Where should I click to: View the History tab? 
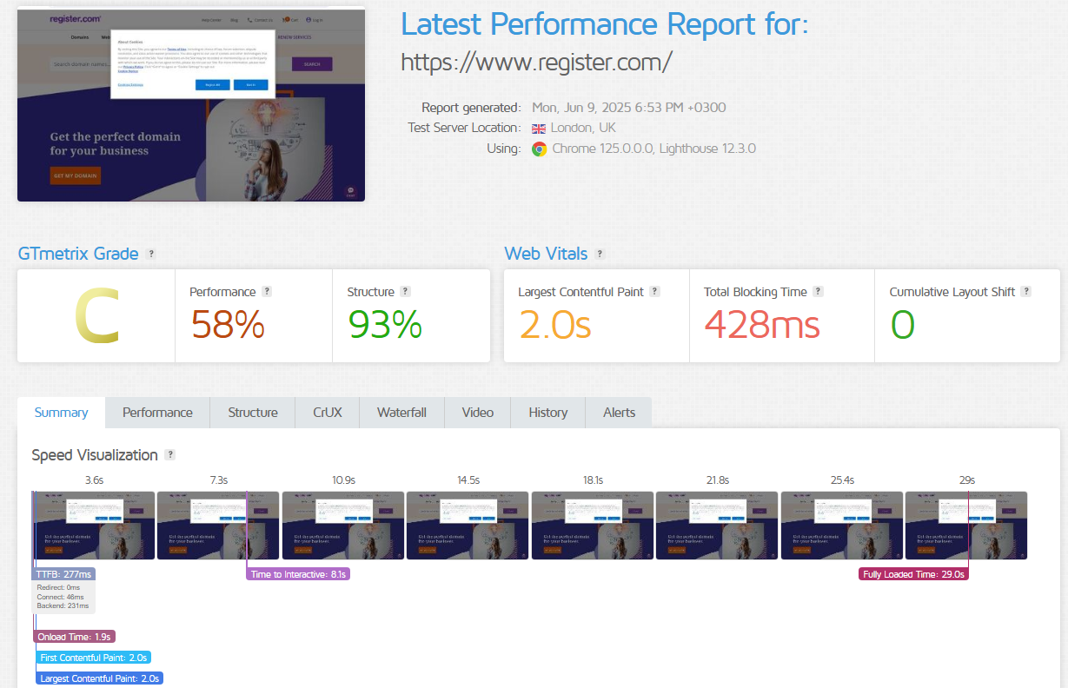pyautogui.click(x=548, y=413)
